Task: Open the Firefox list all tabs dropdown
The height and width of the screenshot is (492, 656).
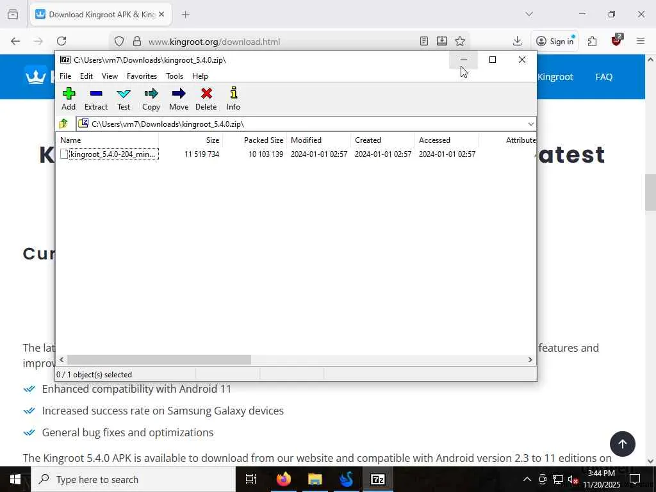Action: coord(529,14)
